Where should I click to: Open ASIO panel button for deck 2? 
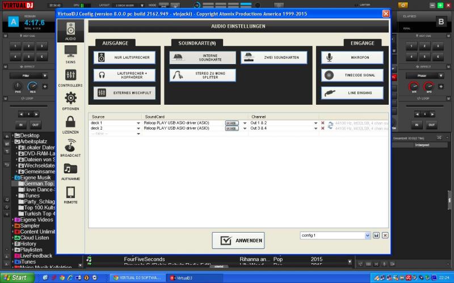(232, 128)
